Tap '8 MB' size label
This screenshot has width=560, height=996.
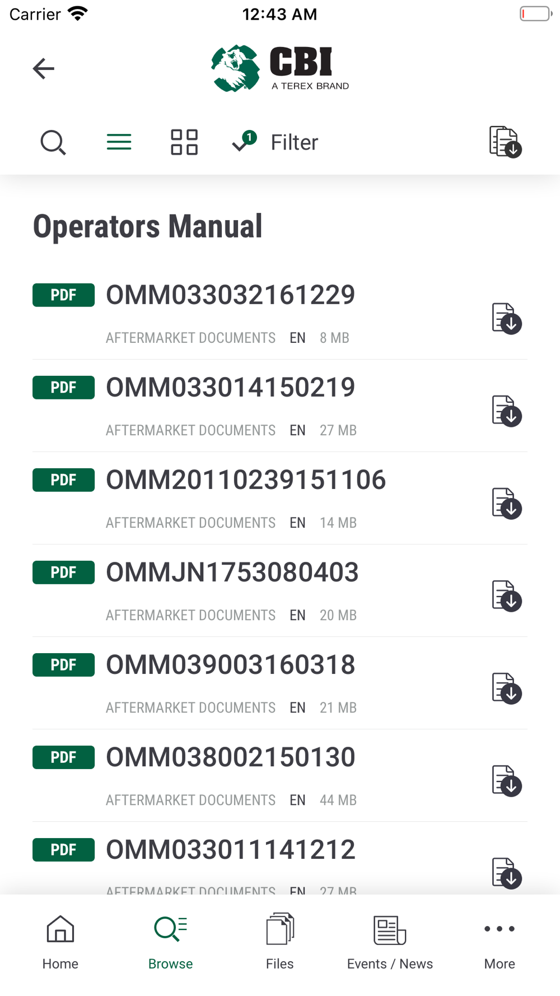pyautogui.click(x=334, y=338)
